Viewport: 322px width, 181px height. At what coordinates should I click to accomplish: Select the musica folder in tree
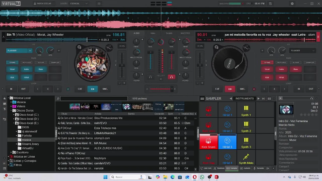(26, 140)
